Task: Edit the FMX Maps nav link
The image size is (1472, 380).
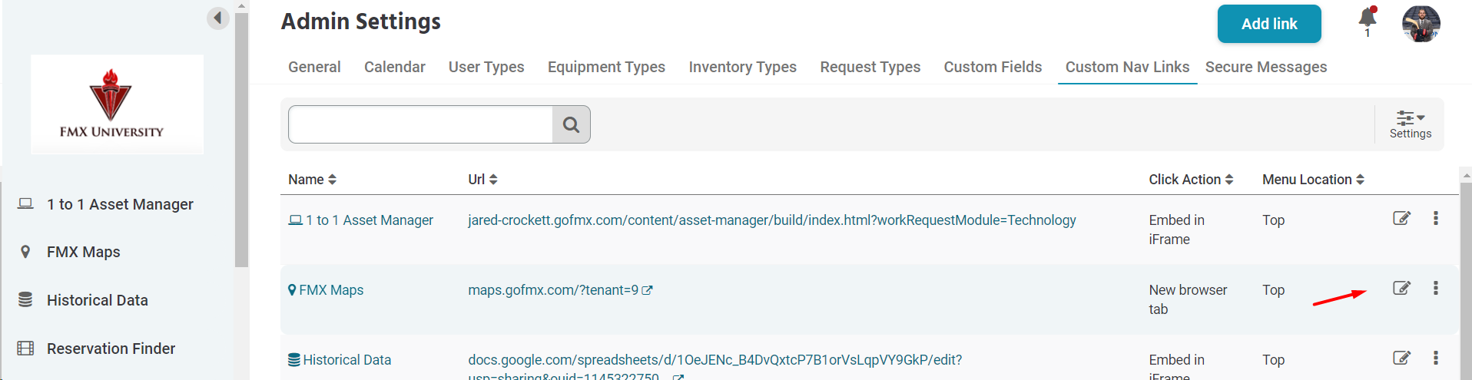Action: [1402, 288]
